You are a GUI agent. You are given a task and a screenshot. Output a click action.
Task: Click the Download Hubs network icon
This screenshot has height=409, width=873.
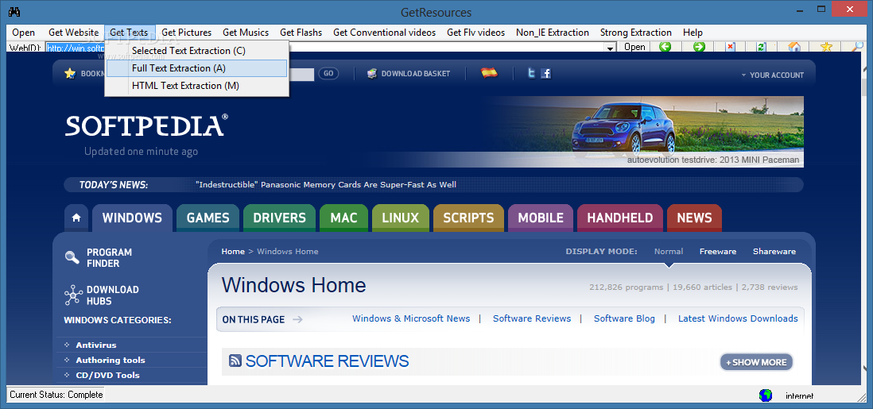tap(73, 295)
